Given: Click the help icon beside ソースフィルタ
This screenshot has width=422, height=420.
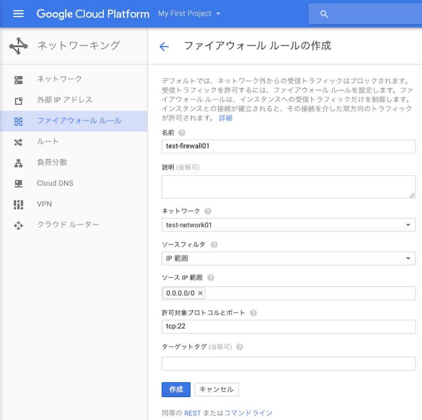Looking at the screenshot, I should [x=214, y=245].
